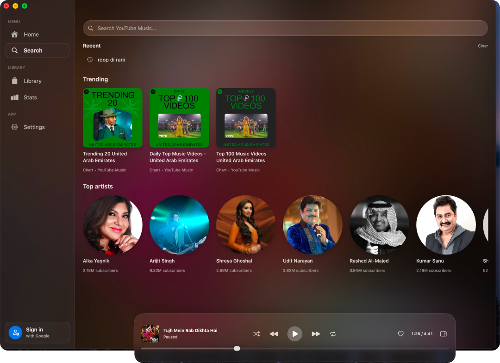Open Trending 20 United Arab Emirates chart cover
Viewport: 500px width, 363px height.
click(x=112, y=118)
